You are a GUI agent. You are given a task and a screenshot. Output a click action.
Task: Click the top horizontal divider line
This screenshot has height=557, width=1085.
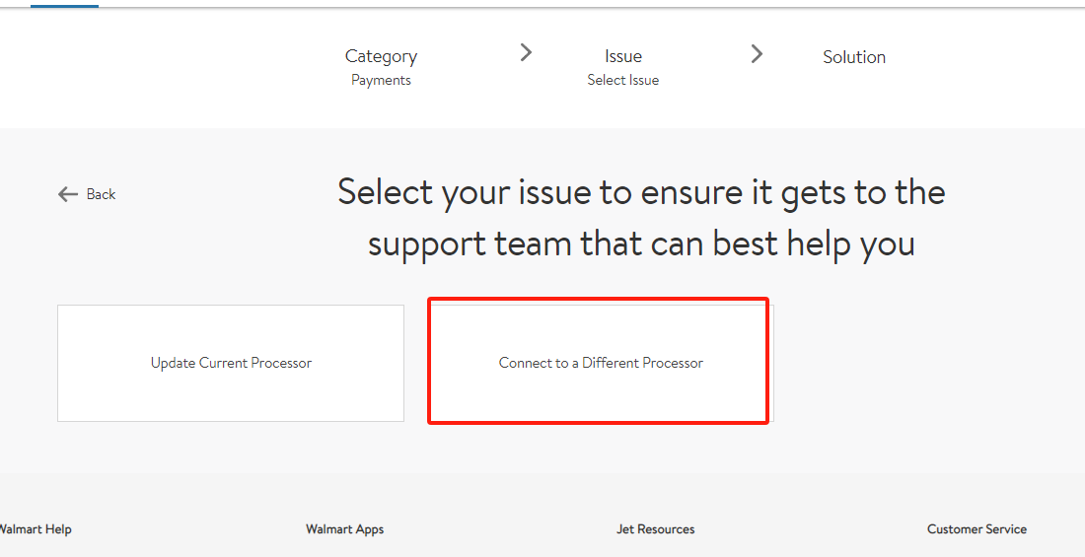pyautogui.click(x=592, y=8)
